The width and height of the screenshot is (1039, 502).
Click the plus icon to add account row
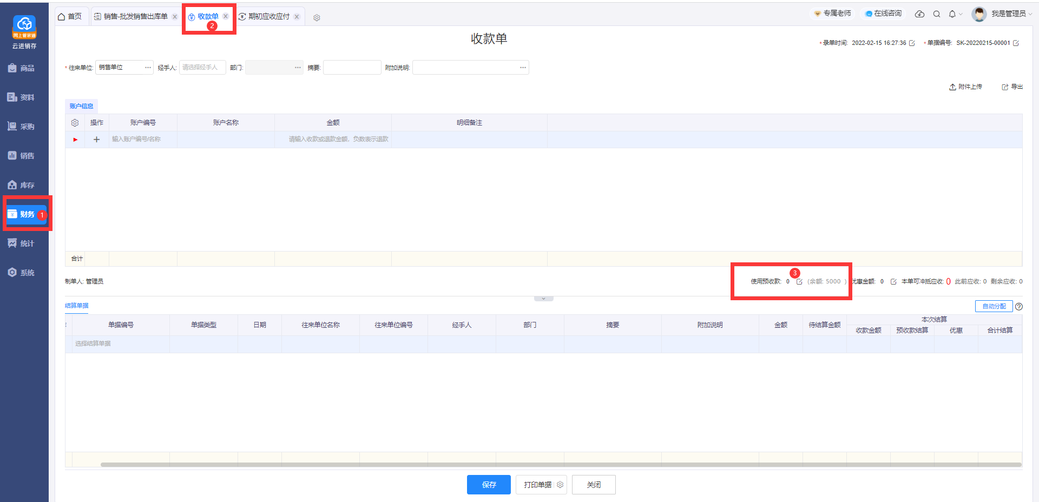pos(96,140)
